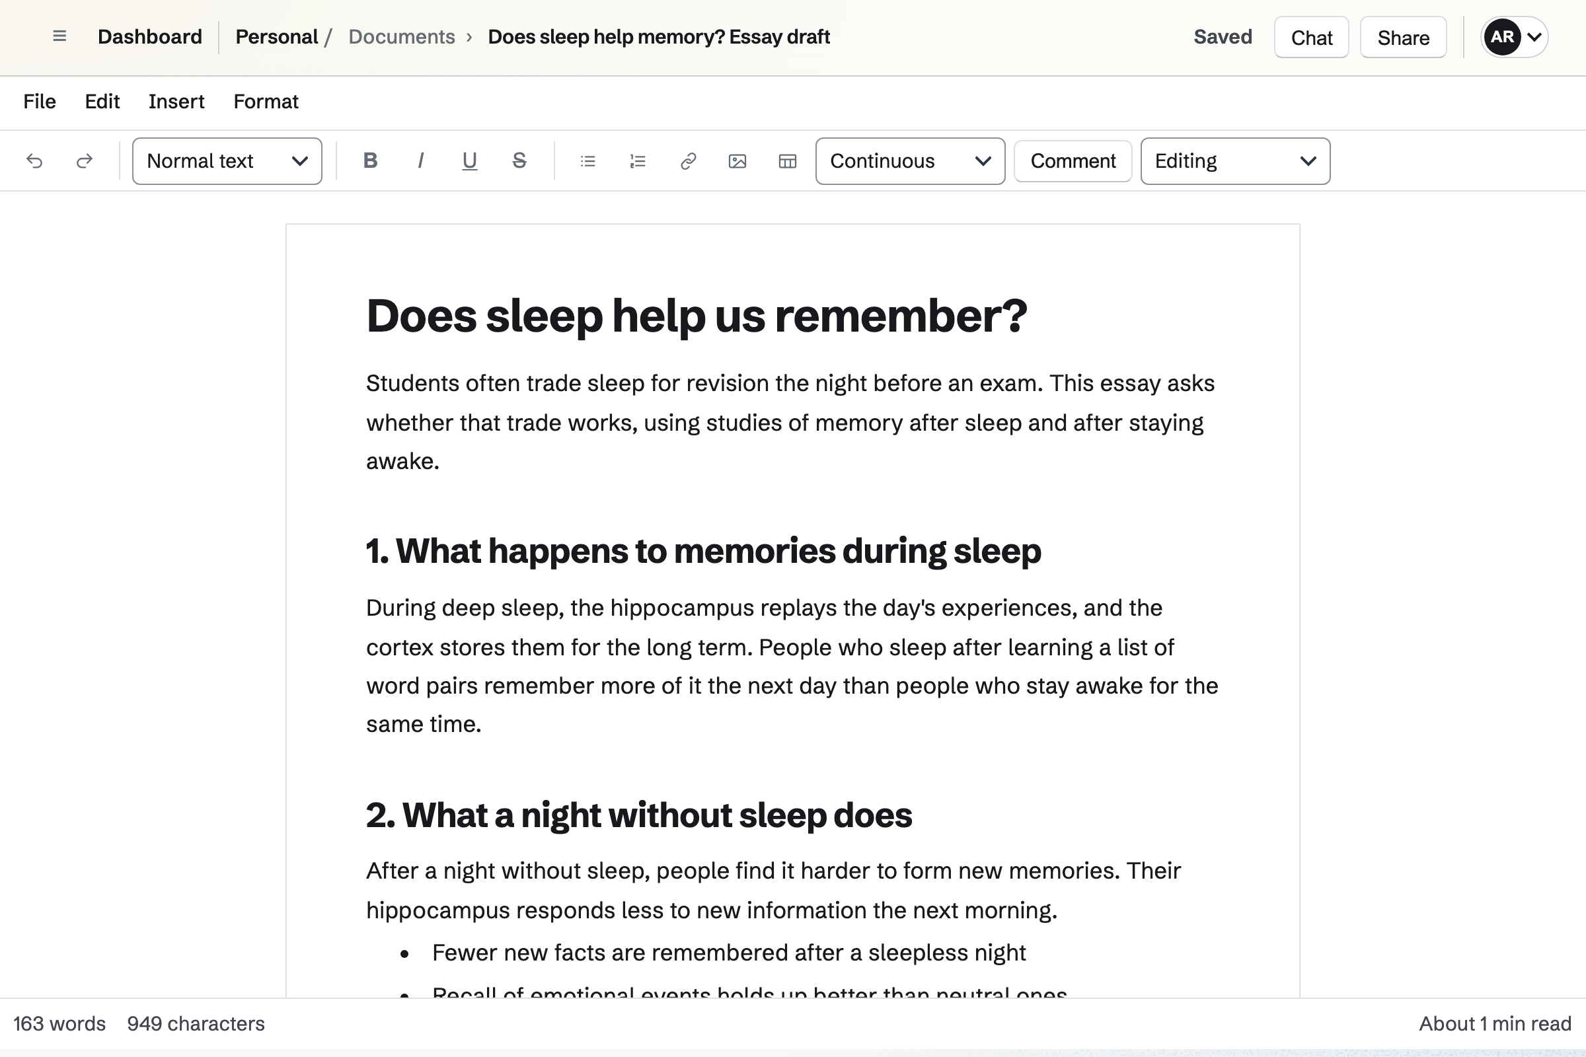Click the "About 1 min read" label
The image size is (1586, 1057).
pyautogui.click(x=1495, y=1024)
